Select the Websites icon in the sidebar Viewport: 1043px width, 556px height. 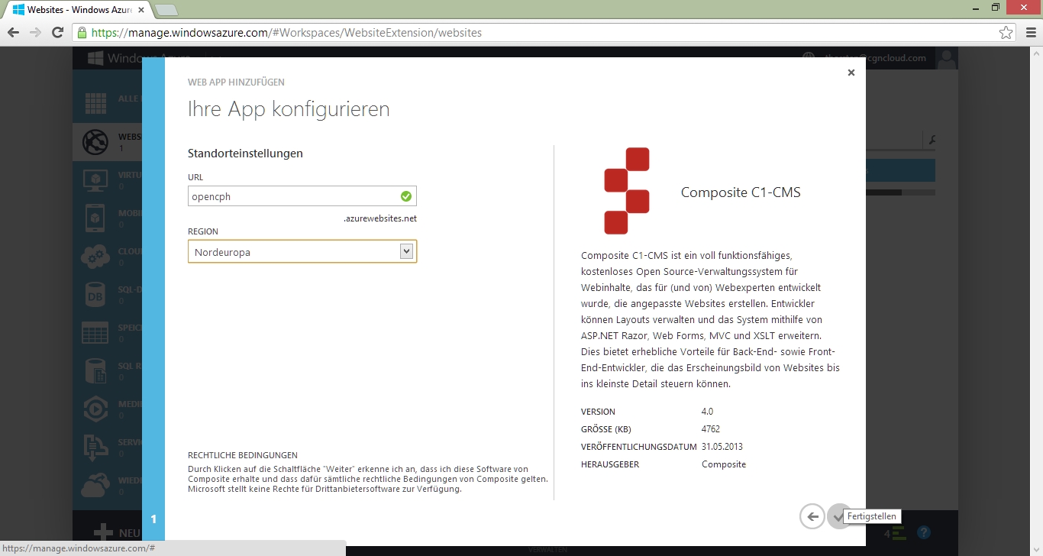(x=96, y=142)
